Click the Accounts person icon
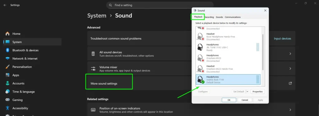This screenshot has width=319, height=116. click(7, 83)
